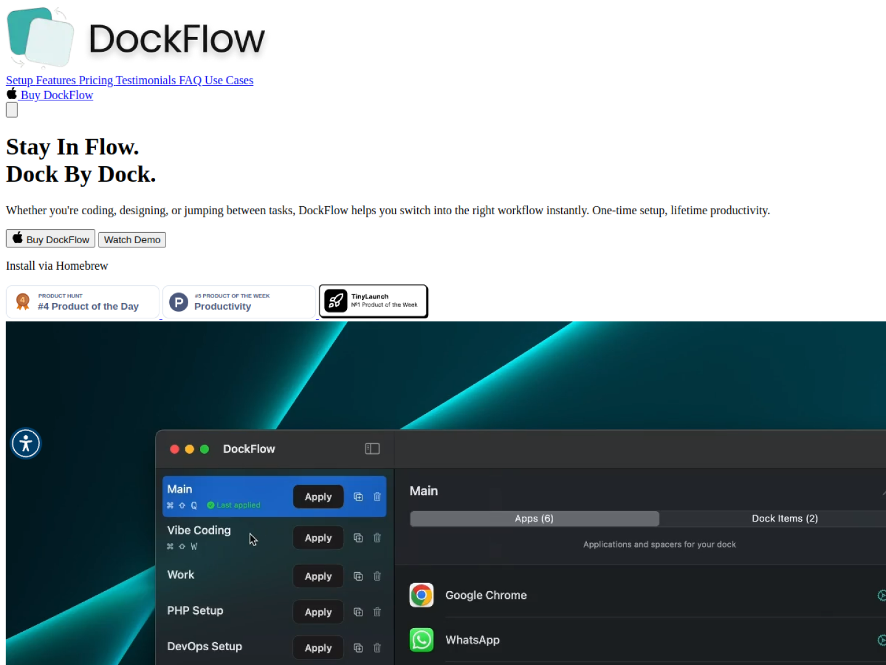Delete the Main profile with its trash icon
Screen dimensions: 886x665
[x=377, y=497]
